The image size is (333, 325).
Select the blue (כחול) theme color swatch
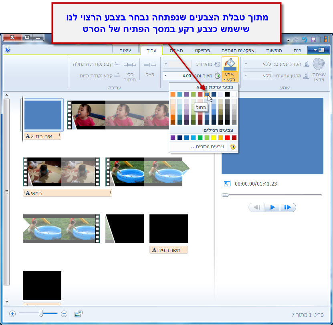pos(207,94)
